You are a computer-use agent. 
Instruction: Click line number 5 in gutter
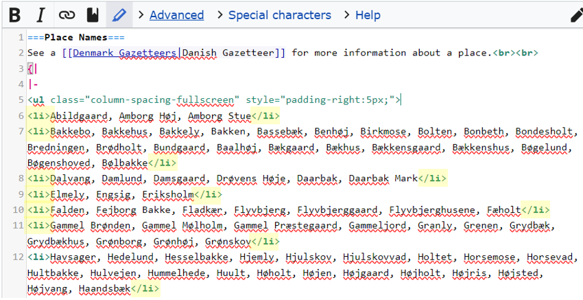click(21, 100)
